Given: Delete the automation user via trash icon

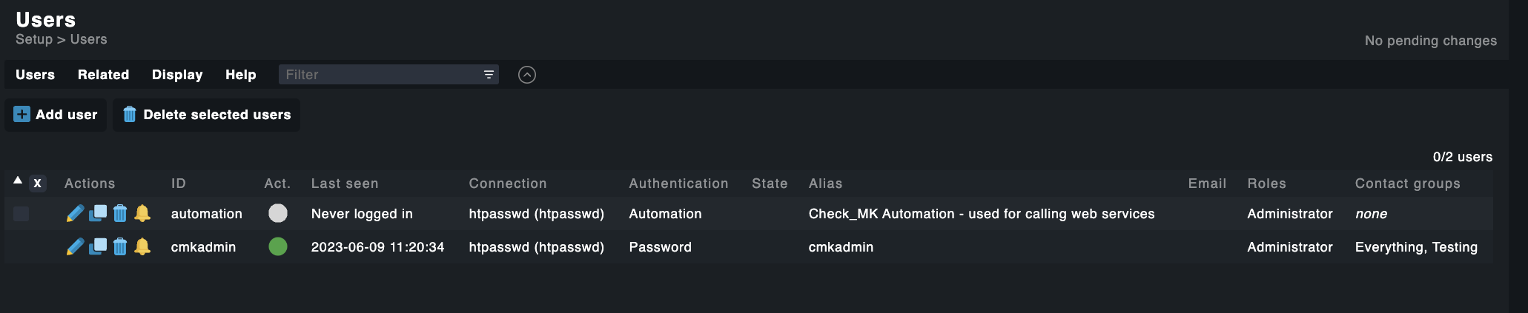Looking at the screenshot, I should click(120, 214).
